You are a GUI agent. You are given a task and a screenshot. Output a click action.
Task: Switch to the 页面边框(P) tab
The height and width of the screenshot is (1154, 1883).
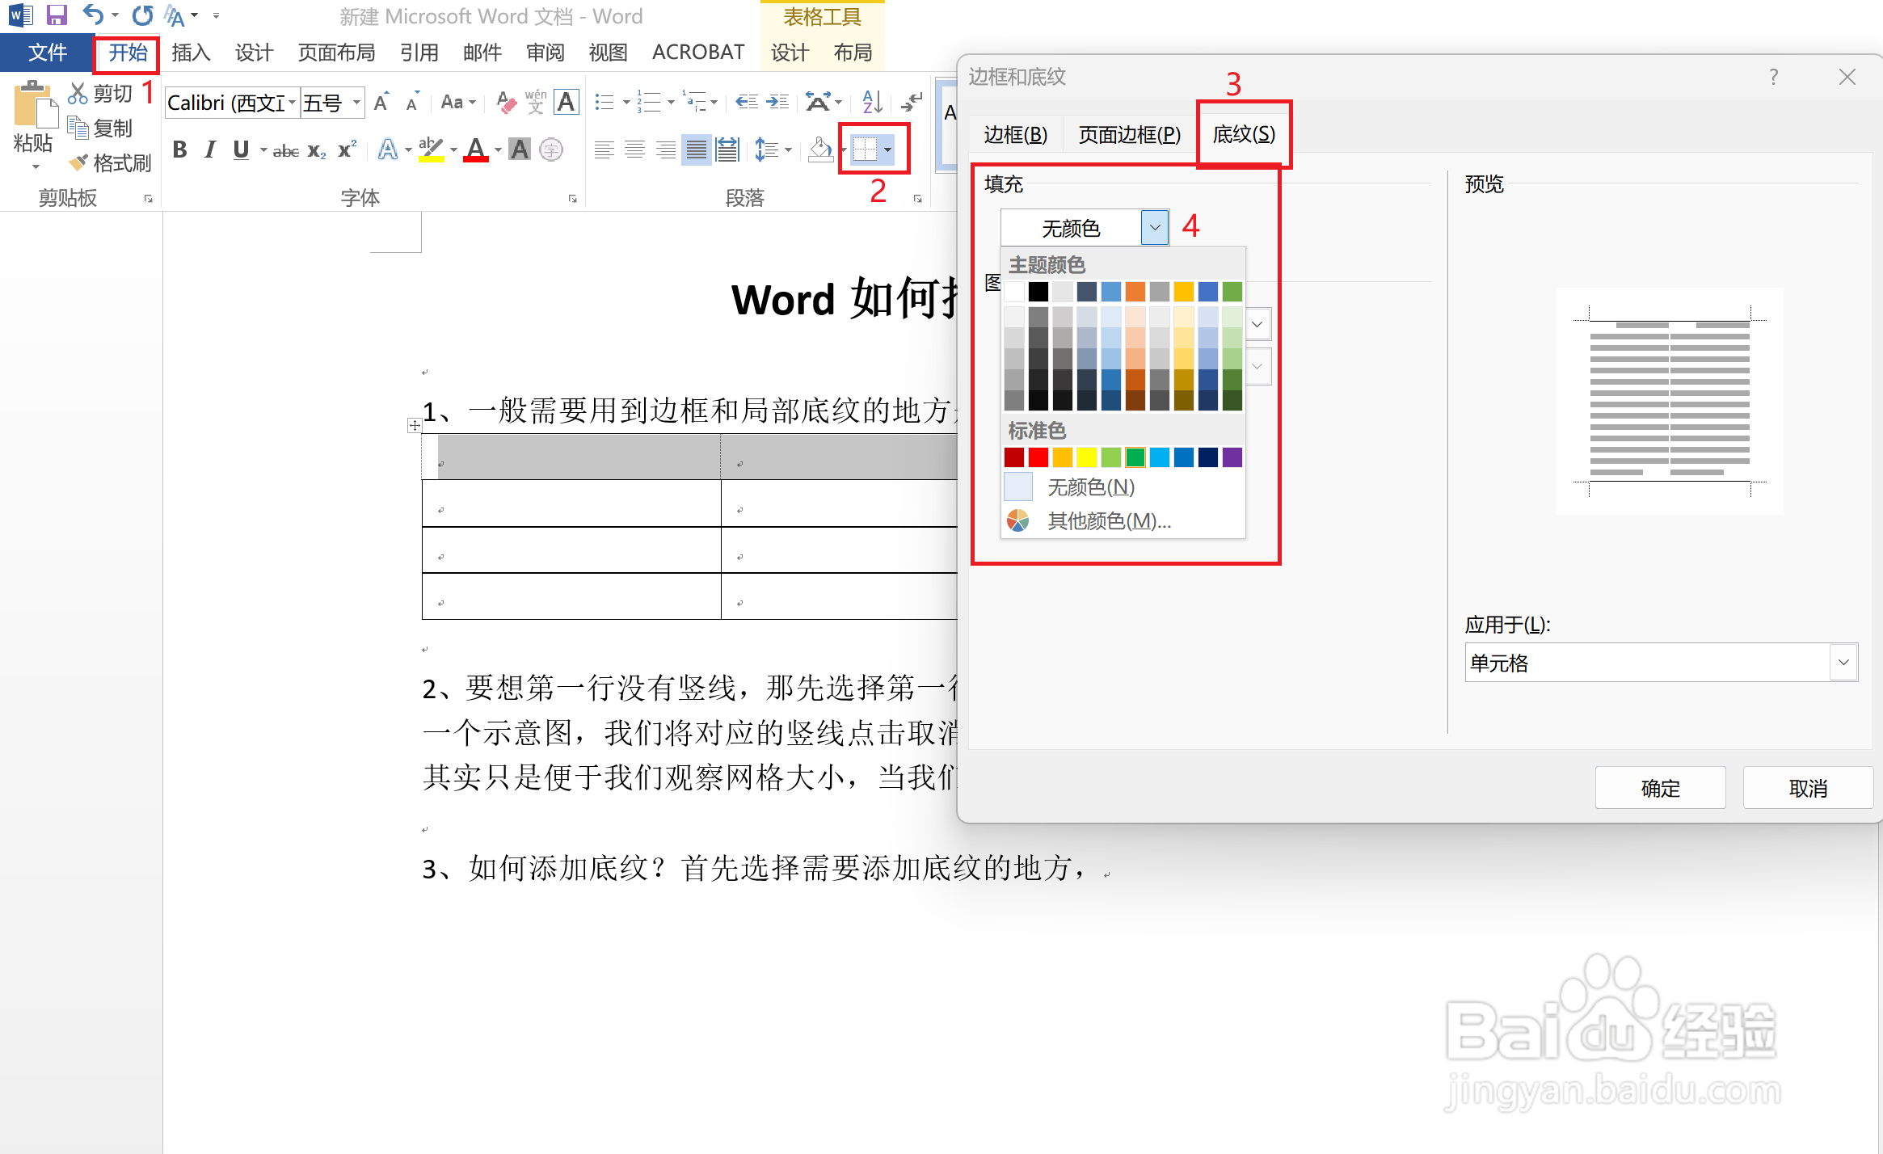pyautogui.click(x=1127, y=134)
